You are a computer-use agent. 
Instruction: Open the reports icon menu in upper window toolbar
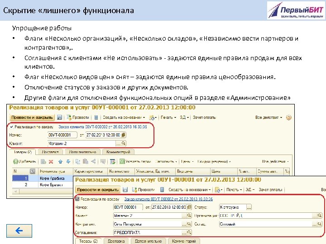(x=153, y=117)
